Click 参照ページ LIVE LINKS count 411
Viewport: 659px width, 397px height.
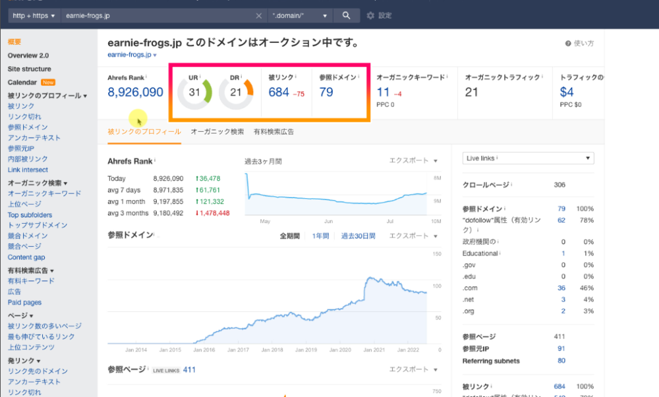pos(189,370)
